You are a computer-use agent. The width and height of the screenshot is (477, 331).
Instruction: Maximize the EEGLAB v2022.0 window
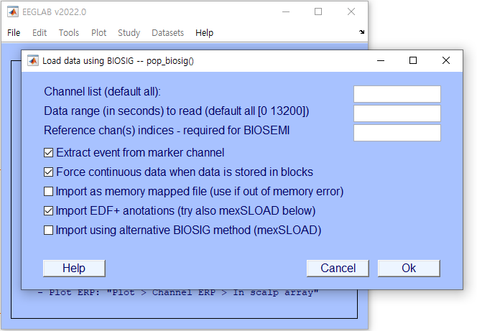318,12
